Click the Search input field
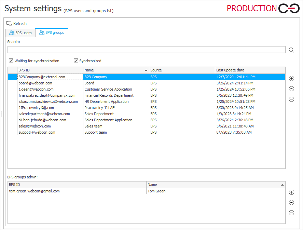The width and height of the screenshot is (303, 230). 146,50
